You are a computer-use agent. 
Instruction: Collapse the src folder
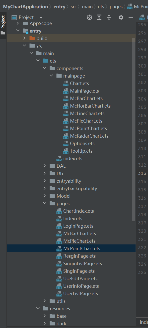[x=24, y=46]
